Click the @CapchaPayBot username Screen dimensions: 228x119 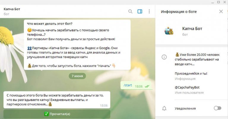(187, 87)
